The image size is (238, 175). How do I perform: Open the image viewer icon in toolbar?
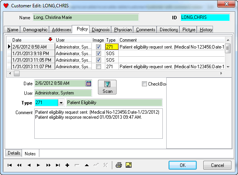129,165
